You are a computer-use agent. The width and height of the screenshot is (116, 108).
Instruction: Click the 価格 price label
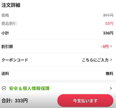(x=5, y=15)
